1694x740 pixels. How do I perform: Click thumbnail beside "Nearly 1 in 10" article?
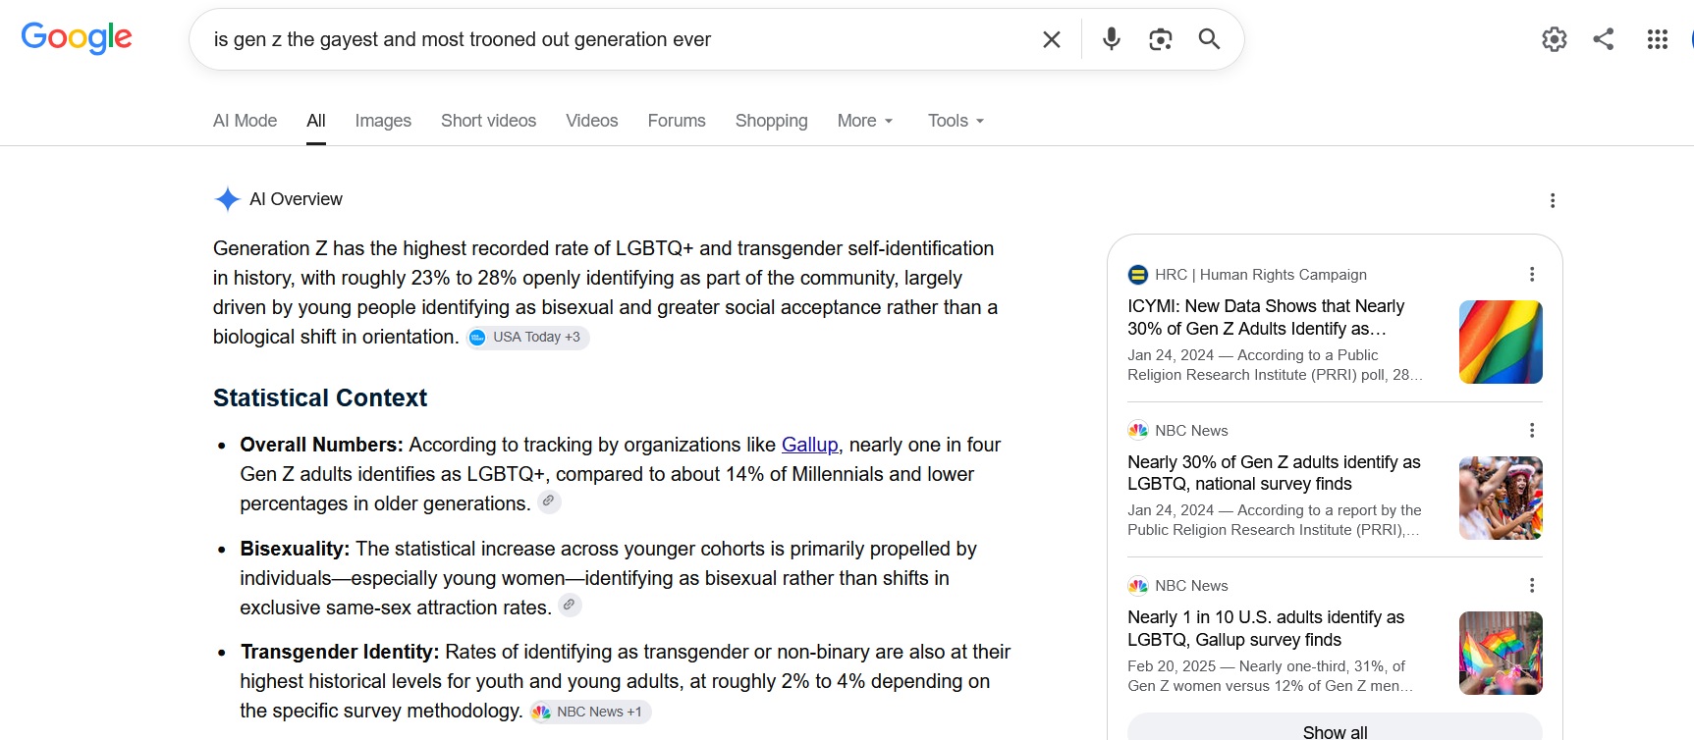click(x=1501, y=653)
